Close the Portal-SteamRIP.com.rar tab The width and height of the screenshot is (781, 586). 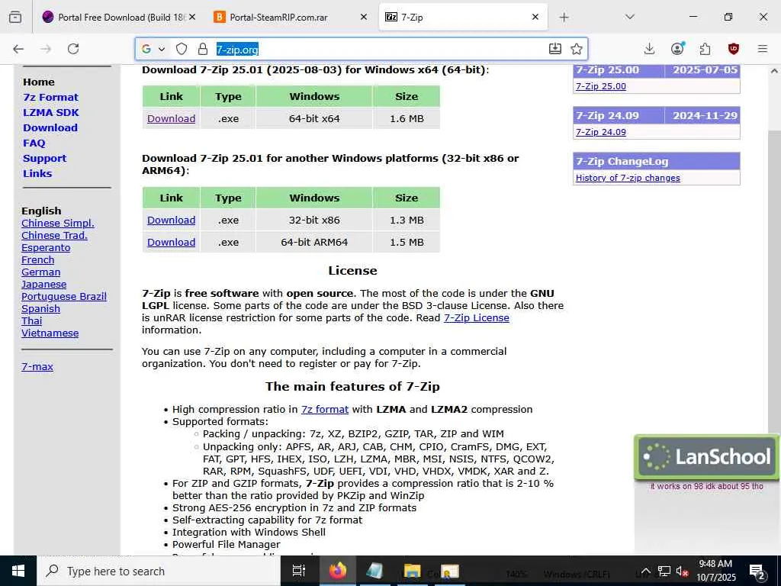[364, 17]
